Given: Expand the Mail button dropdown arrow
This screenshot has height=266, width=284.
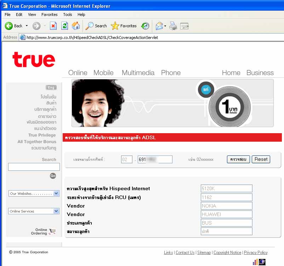Looking at the screenshot, I should [165, 26].
